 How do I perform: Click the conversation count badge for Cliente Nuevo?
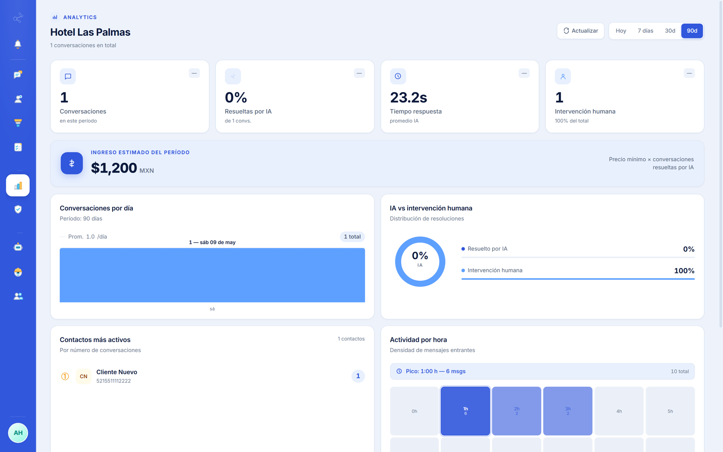point(358,376)
